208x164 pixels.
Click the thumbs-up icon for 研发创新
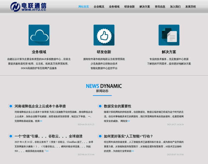104,35
